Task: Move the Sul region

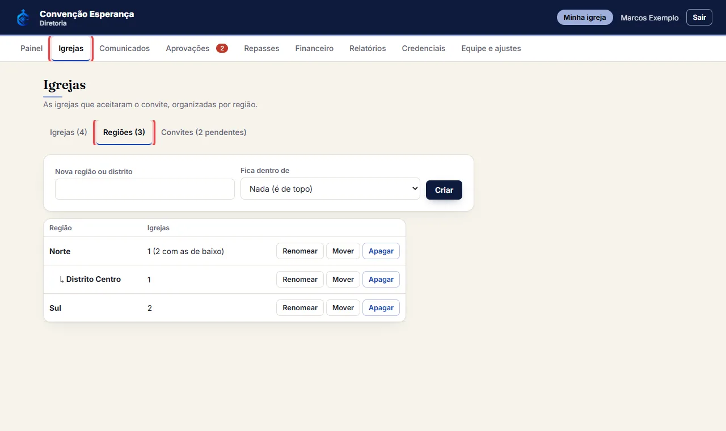Action: point(343,307)
